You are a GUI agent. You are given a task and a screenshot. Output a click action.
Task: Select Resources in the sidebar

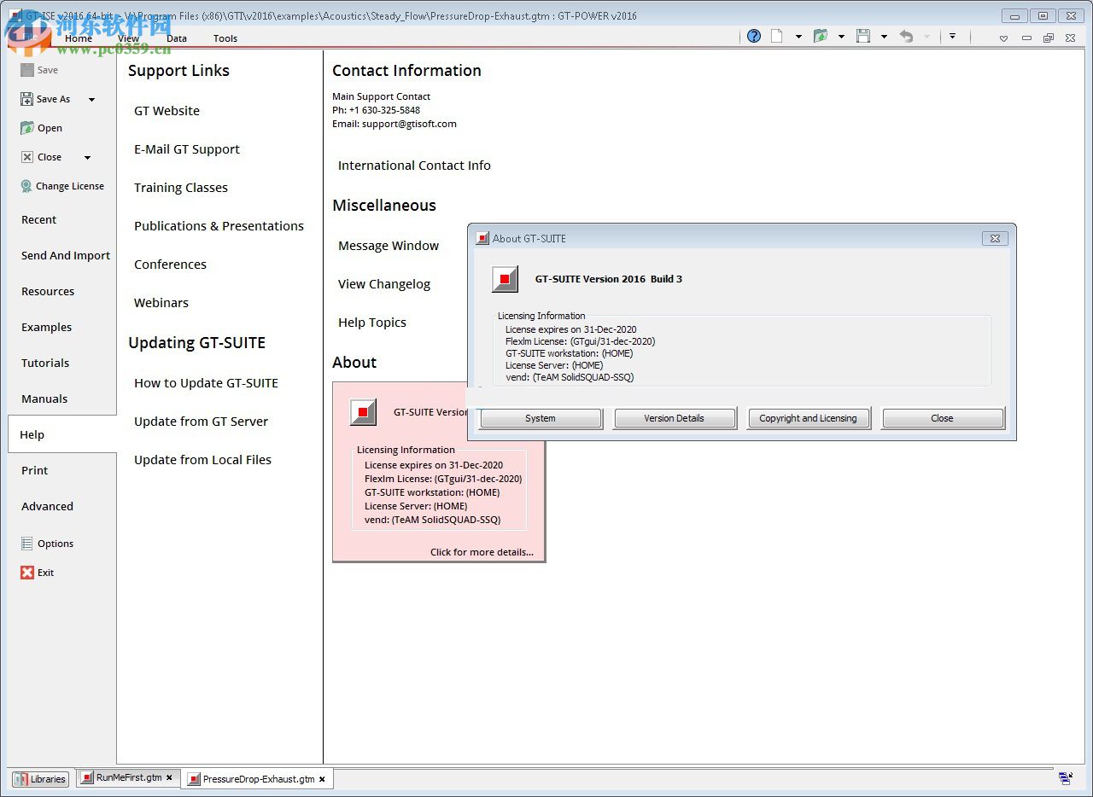[48, 291]
